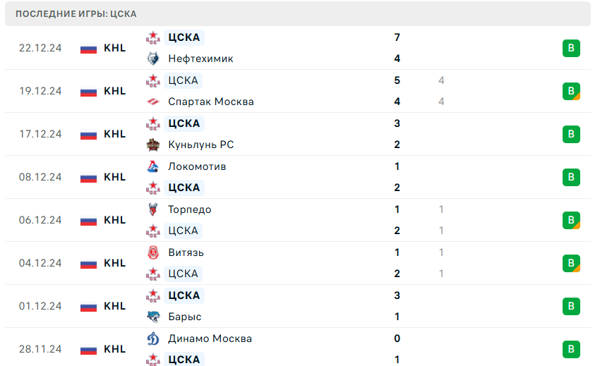Open the Куньлунь РС team page
The width and height of the screenshot is (600, 366).
(201, 145)
